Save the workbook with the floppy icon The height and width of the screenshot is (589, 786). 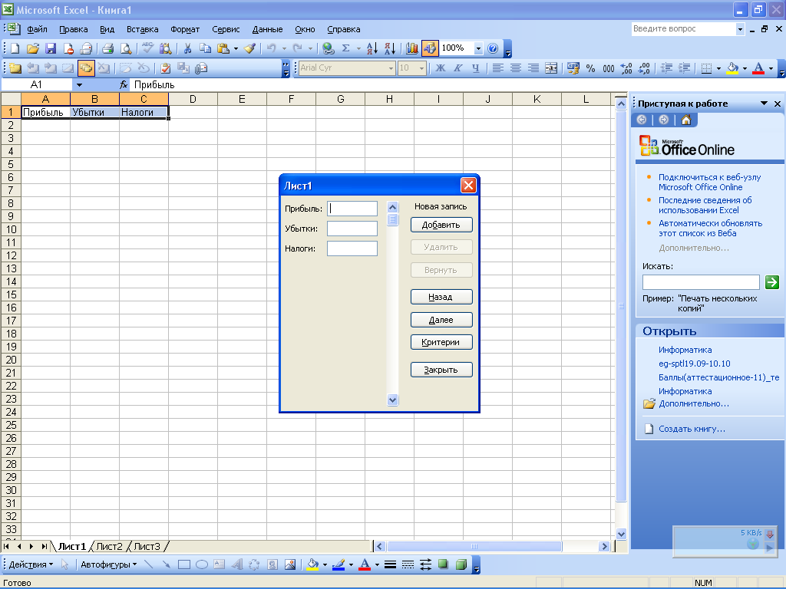pos(51,48)
